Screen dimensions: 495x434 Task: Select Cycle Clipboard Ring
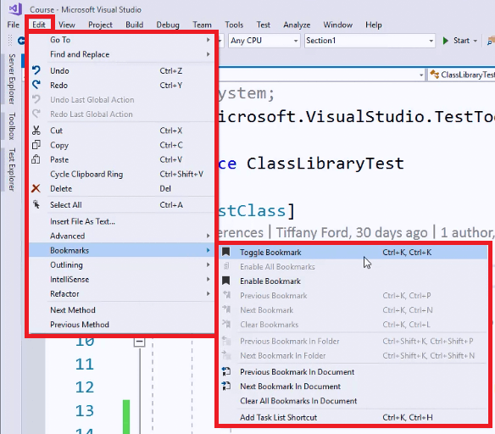tap(121, 175)
